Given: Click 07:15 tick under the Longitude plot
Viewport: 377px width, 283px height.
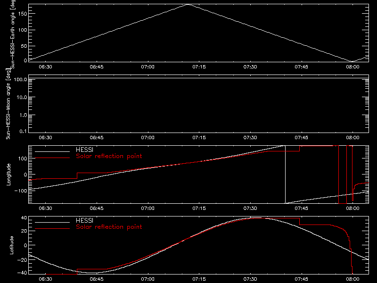Looking at the screenshot, I should click(199, 208).
